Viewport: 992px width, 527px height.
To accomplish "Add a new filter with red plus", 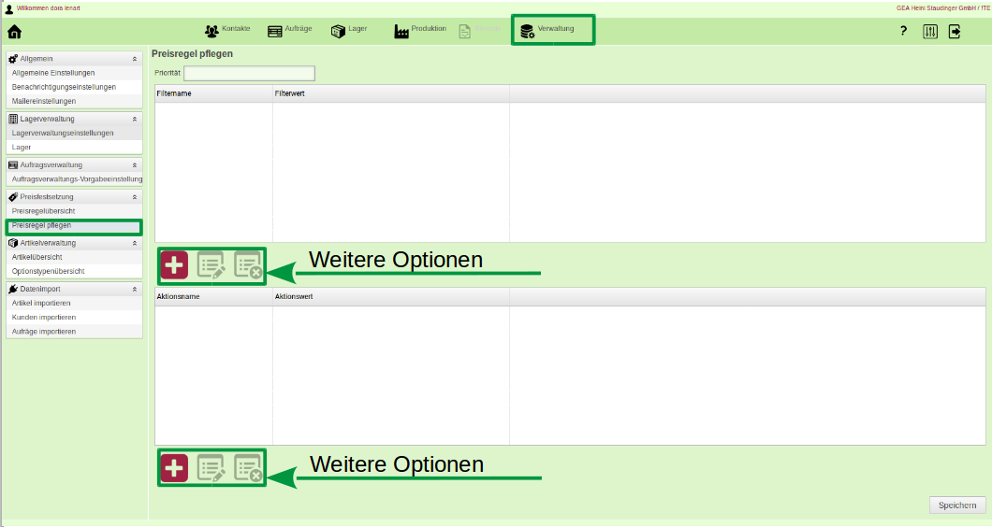I will point(174,265).
